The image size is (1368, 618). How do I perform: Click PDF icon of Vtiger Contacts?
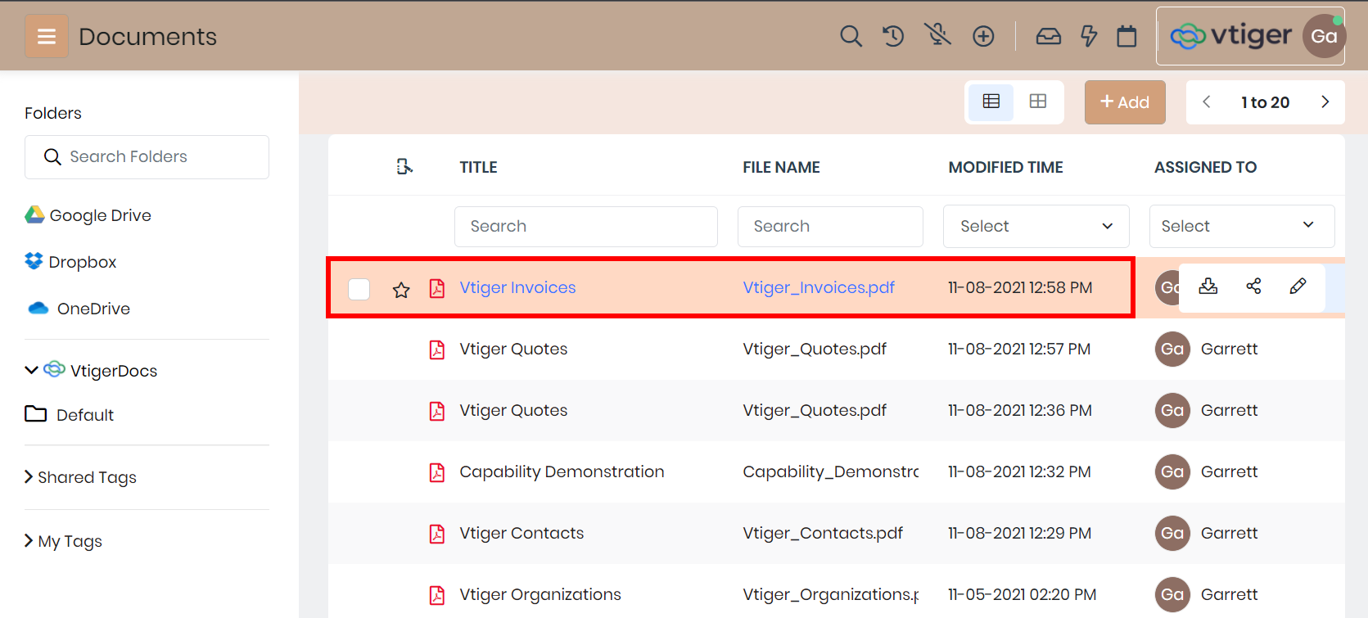tap(437, 534)
